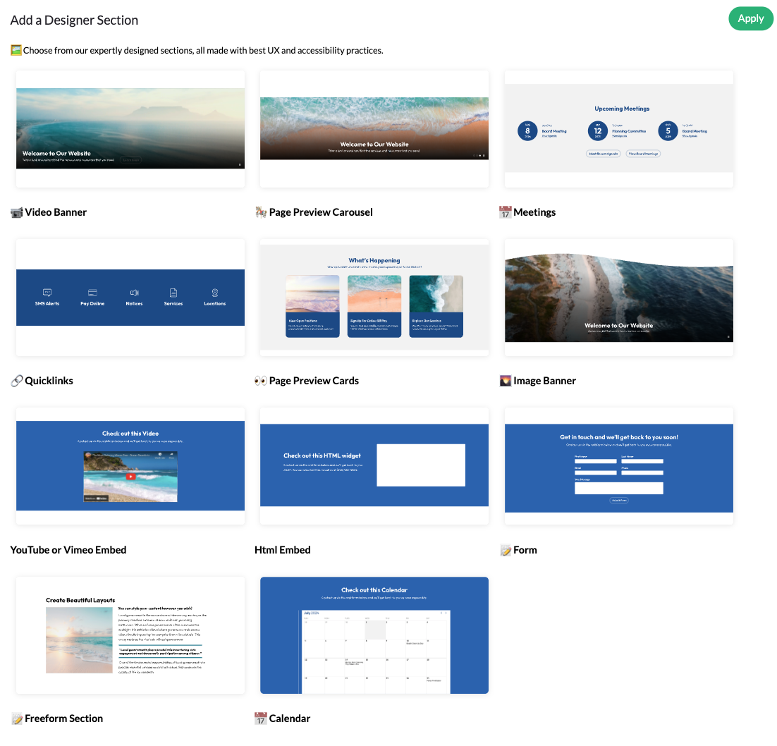Click the green Apply button
Viewport: 777px width, 746px height.
pos(750,19)
